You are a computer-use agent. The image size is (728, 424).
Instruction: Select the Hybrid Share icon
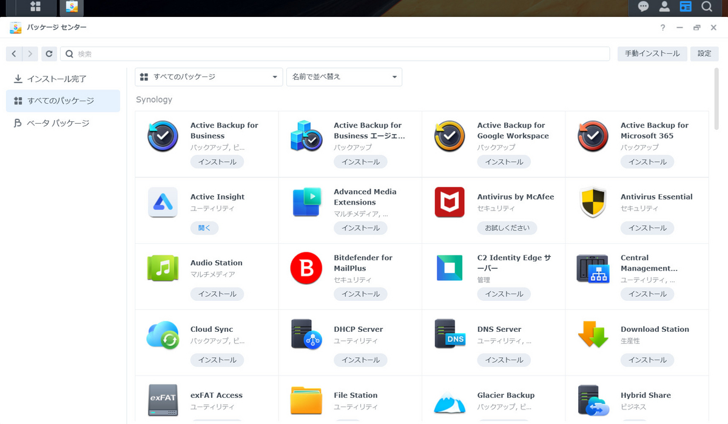tap(593, 400)
